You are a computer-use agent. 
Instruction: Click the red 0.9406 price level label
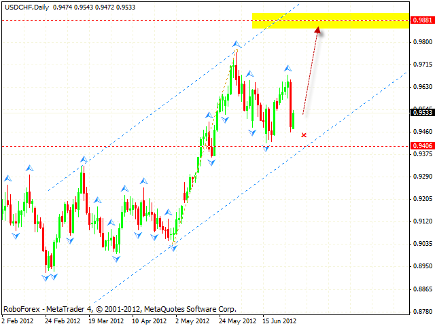click(x=421, y=145)
